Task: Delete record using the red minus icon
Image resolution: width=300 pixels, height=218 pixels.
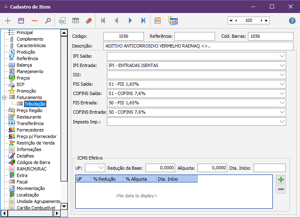Action: [35, 21]
